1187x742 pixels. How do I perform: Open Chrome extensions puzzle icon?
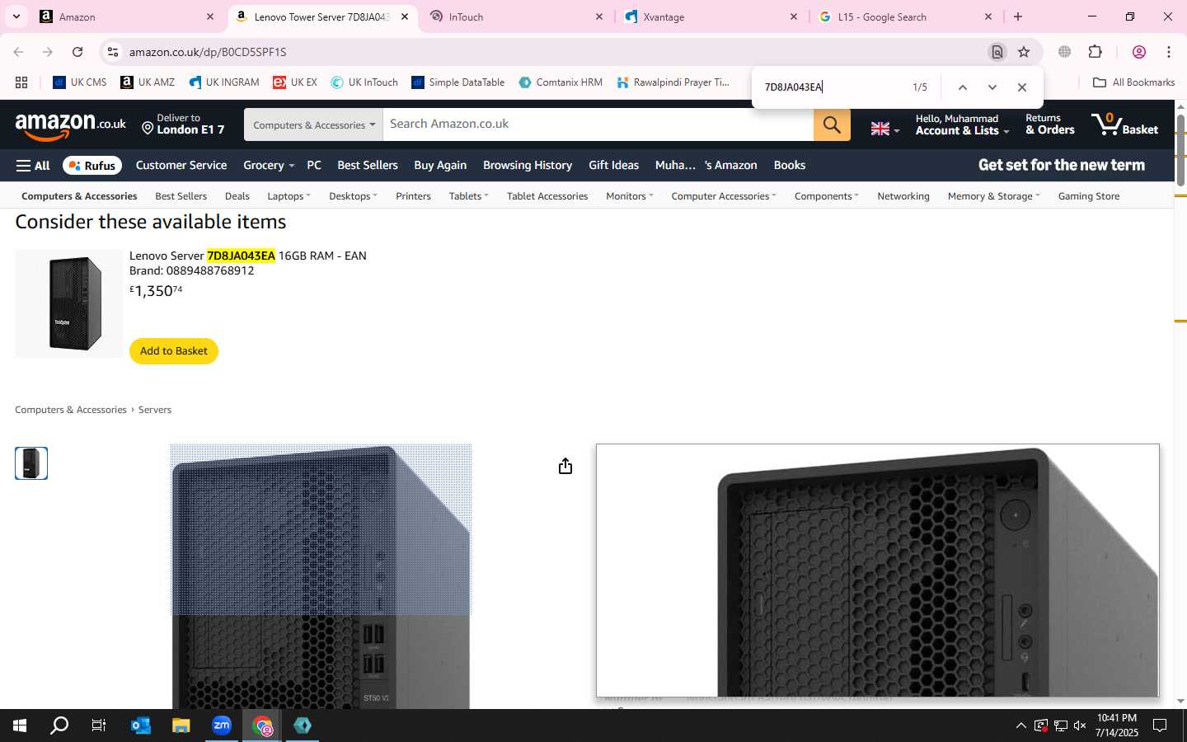pos(1096,52)
